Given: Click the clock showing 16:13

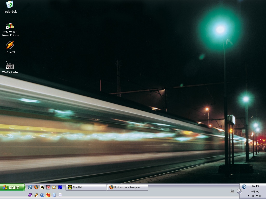Looking at the screenshot, I should [255, 186].
